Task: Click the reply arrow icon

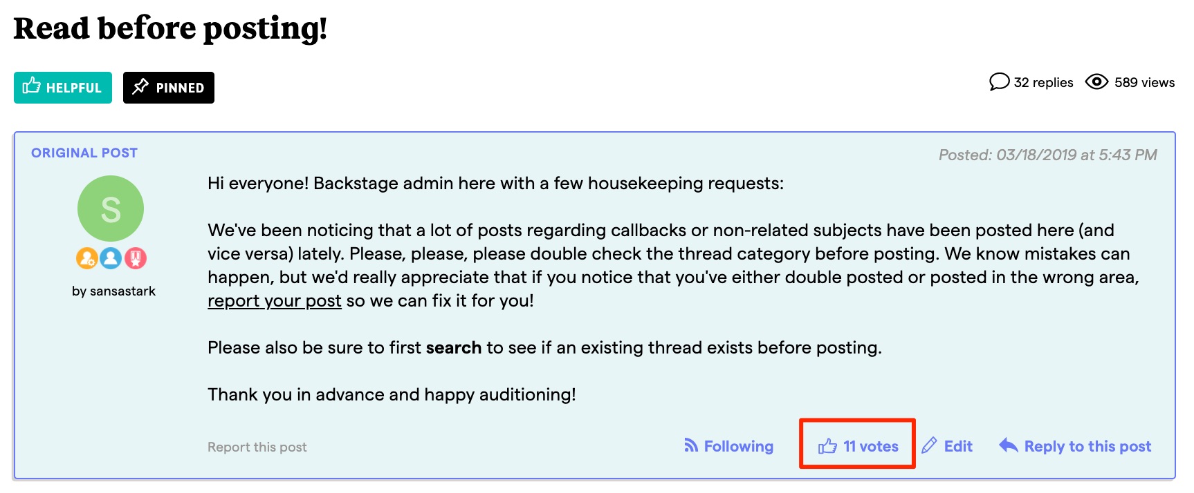Action: (1008, 445)
